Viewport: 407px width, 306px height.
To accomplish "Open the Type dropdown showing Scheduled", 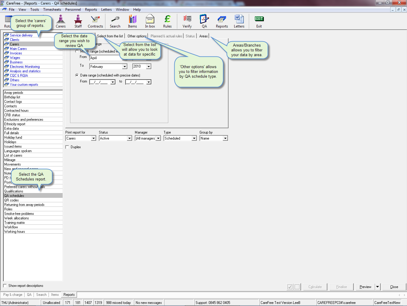I will tap(194, 138).
